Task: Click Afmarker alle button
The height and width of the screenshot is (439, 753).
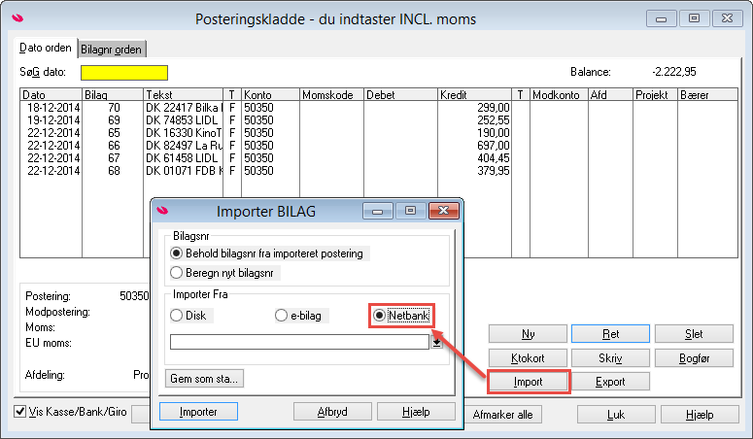Action: click(502, 415)
